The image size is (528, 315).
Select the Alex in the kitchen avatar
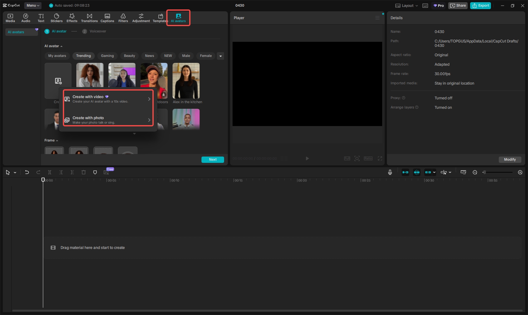click(186, 81)
